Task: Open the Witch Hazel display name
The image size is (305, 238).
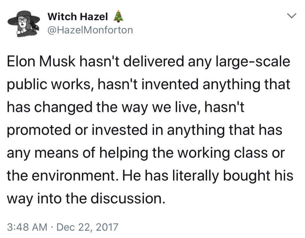Action: [78, 16]
